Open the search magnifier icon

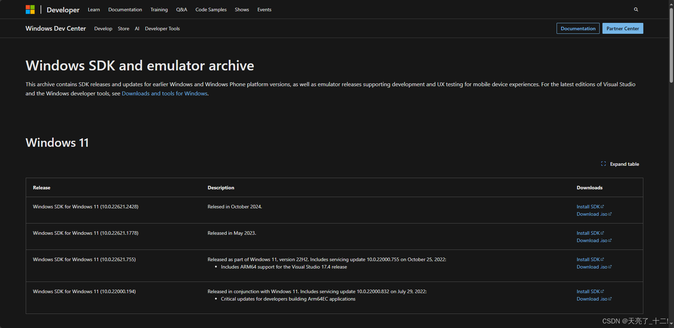636,10
